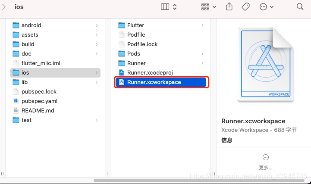
Task: Select the test folder icon
Action: tap(16, 120)
